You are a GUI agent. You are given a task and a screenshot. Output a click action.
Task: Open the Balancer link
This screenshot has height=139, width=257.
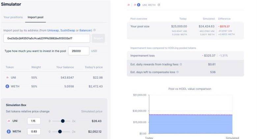(85, 30)
